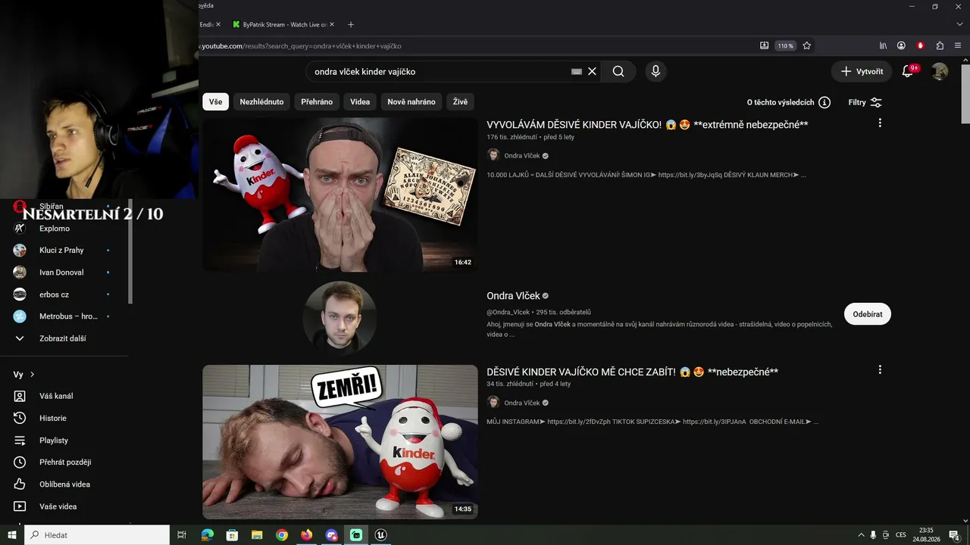Open the Firefox account icon
Image resolution: width=970 pixels, height=545 pixels.
901,45
